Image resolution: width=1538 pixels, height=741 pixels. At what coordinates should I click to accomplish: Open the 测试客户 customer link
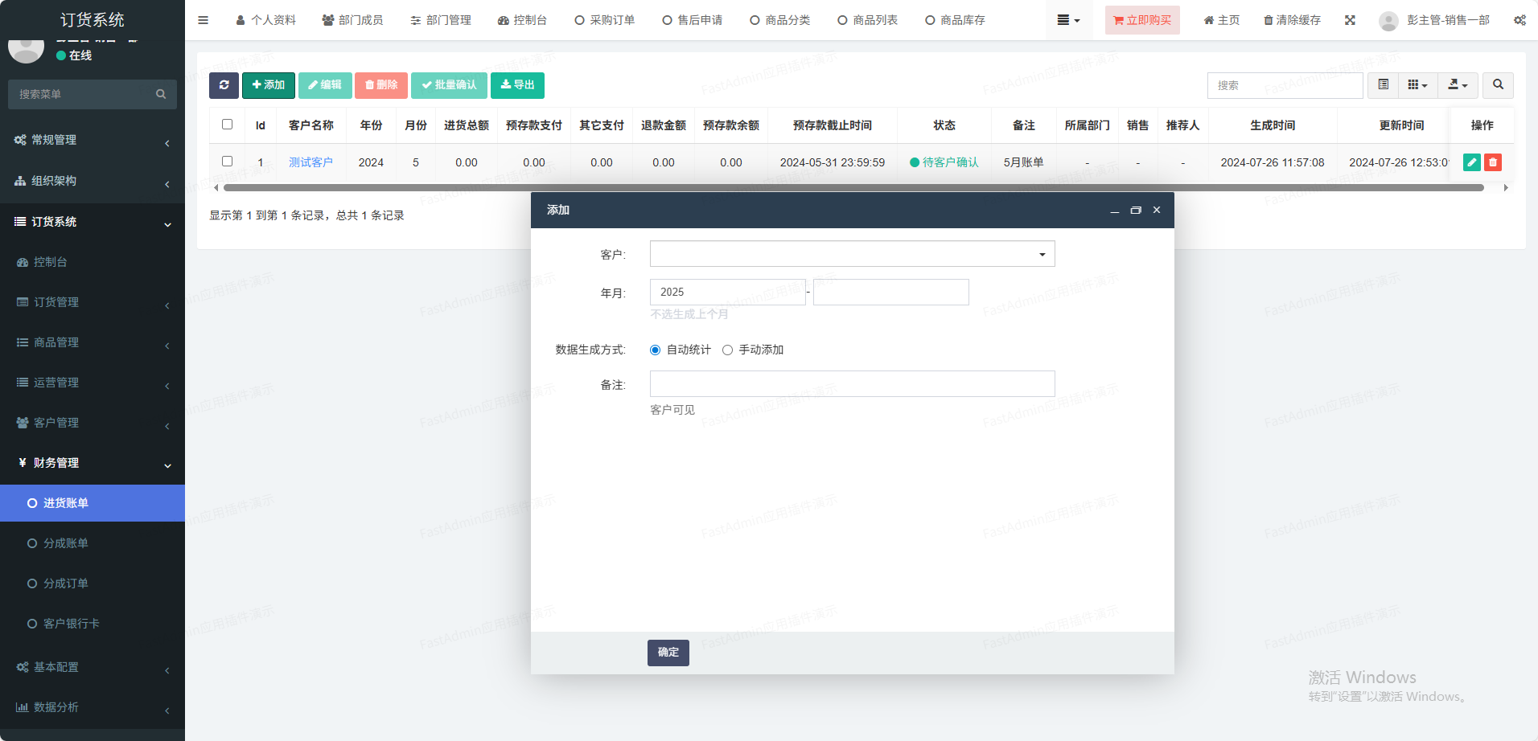[x=310, y=162]
